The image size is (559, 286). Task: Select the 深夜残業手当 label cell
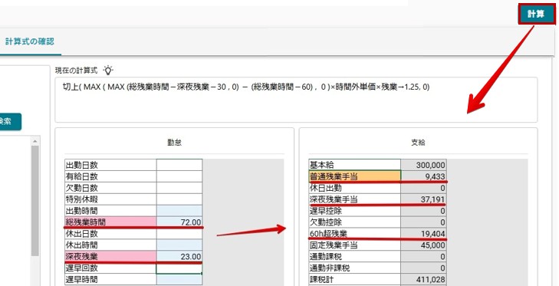click(x=355, y=199)
